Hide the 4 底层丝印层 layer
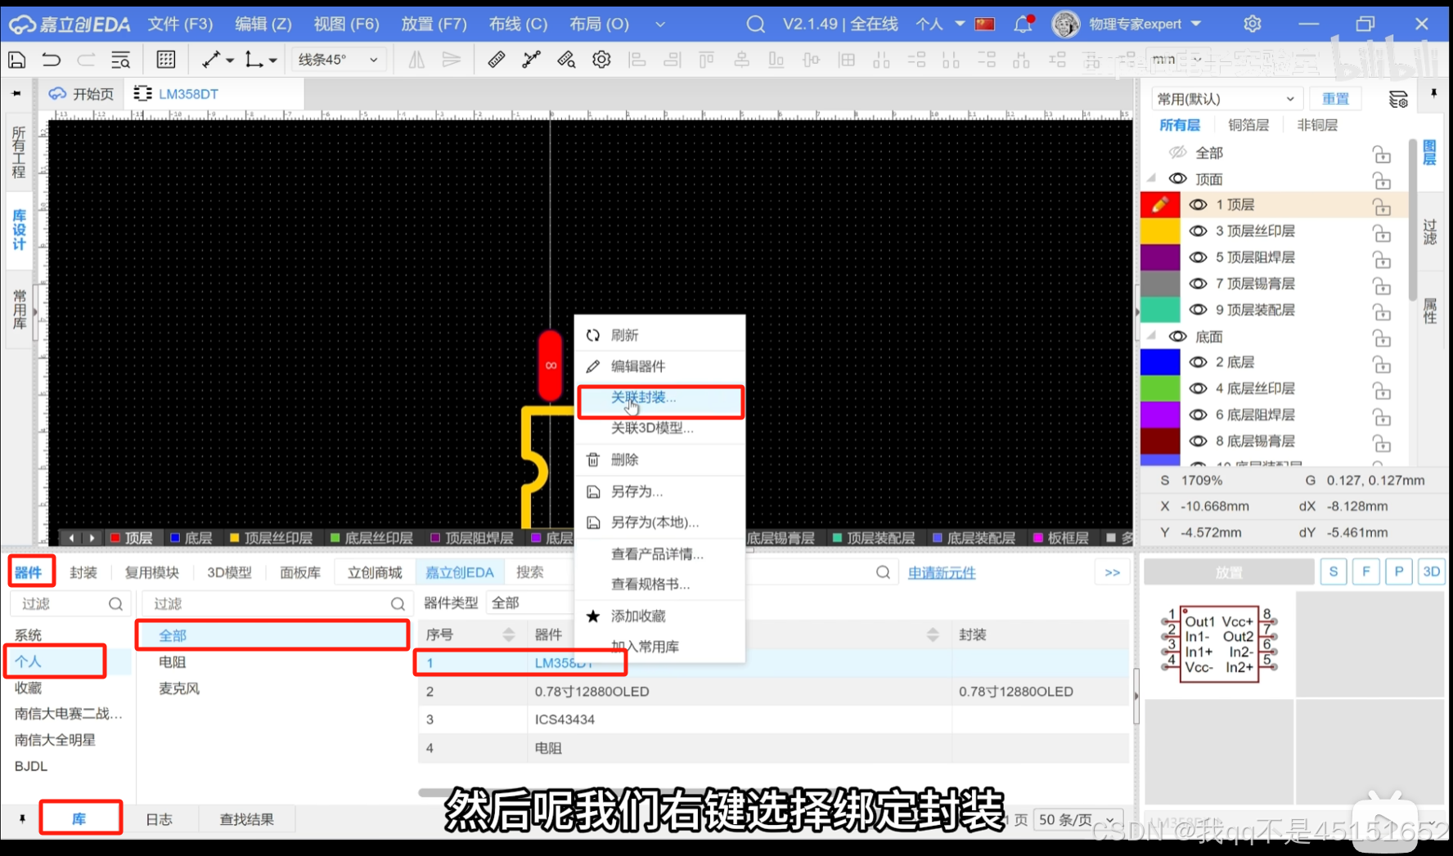The image size is (1453, 856). (x=1198, y=388)
